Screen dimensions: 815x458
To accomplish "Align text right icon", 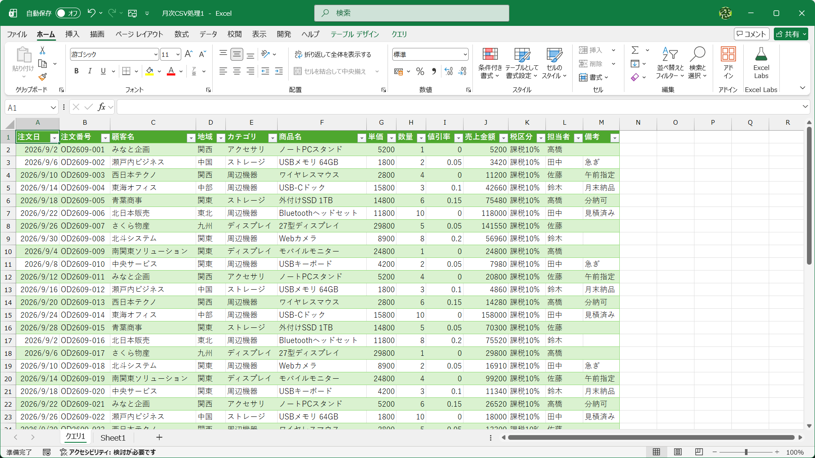I will click(x=250, y=71).
